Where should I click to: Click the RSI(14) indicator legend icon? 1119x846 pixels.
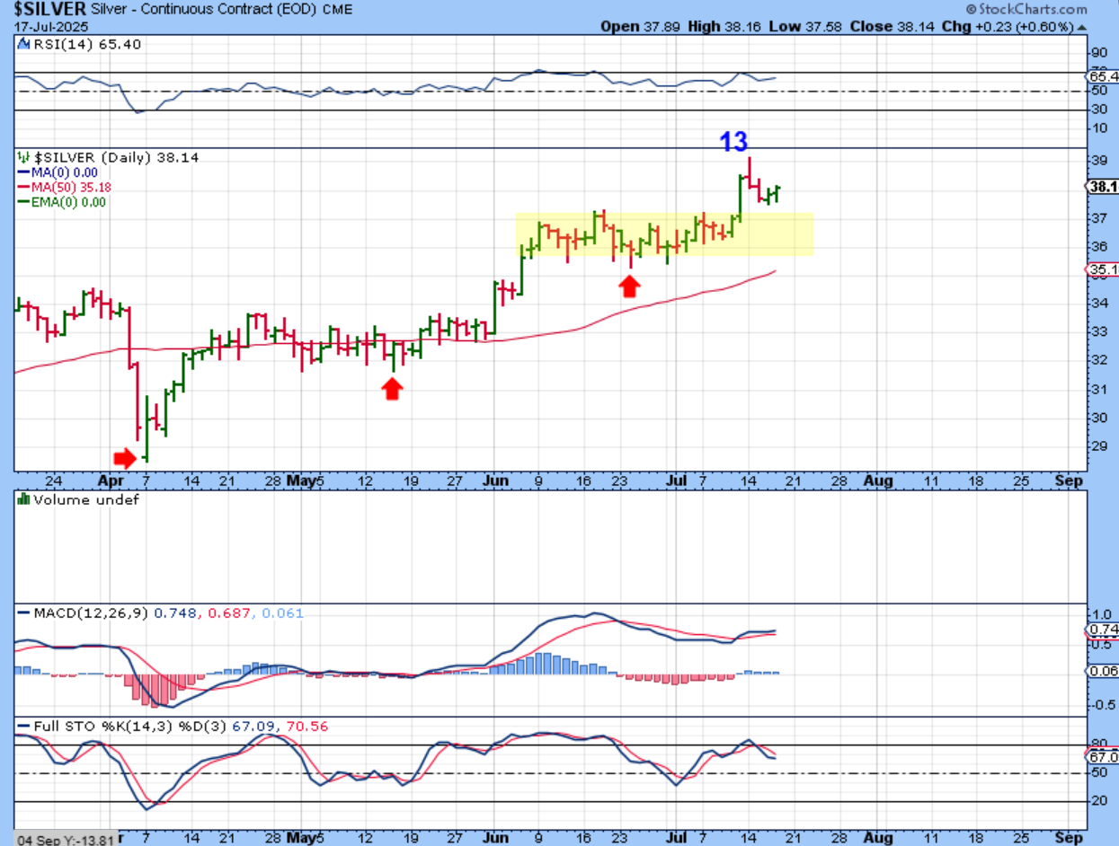pos(23,44)
